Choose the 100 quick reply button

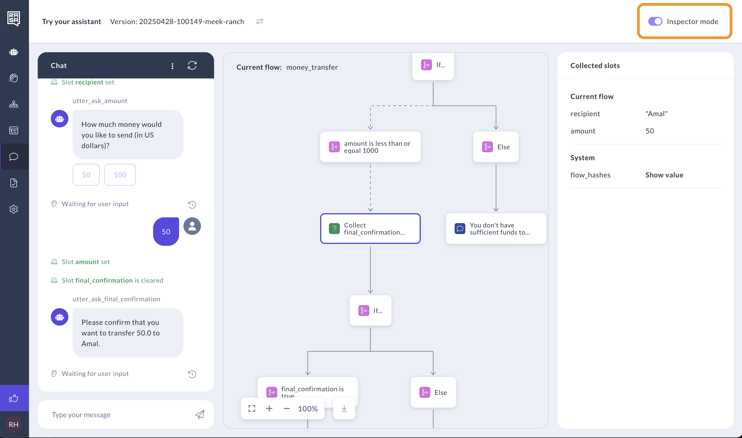click(120, 175)
